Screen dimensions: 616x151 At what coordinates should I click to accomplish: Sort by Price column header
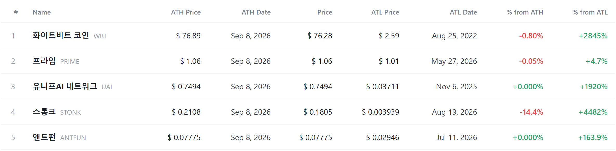pos(324,12)
